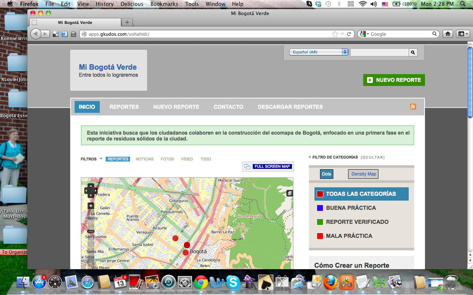This screenshot has height=295, width=473.
Task: Open the Bookmarks menu in menu bar
Action: (x=164, y=4)
